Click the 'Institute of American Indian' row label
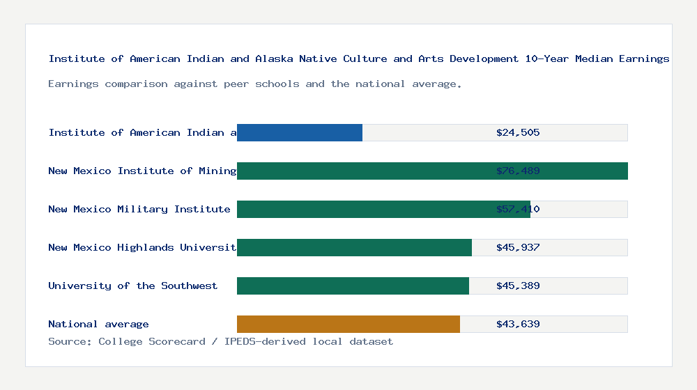697x390 pixels. tap(142, 132)
